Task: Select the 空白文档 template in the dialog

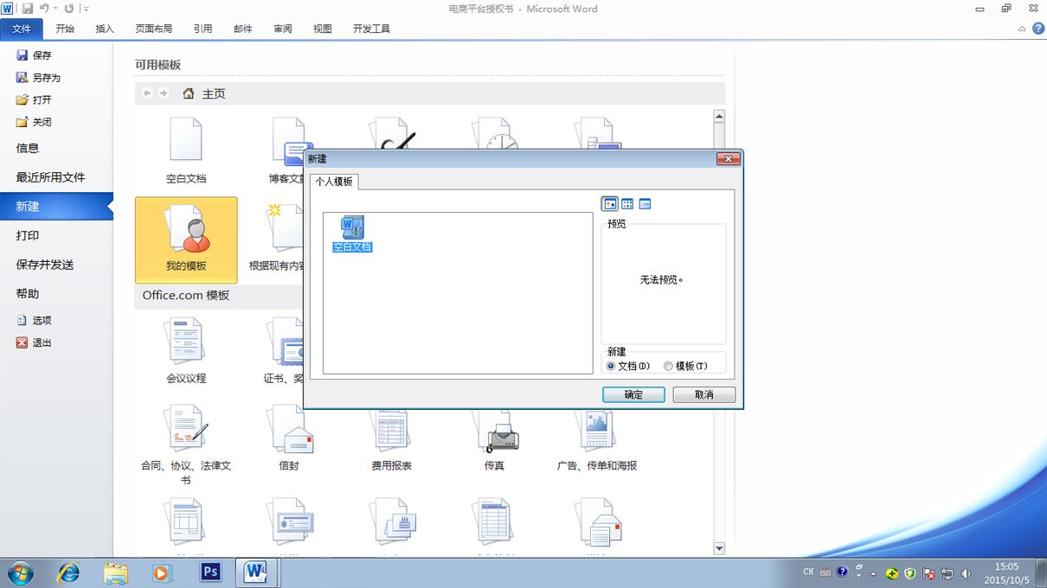Action: tap(352, 233)
